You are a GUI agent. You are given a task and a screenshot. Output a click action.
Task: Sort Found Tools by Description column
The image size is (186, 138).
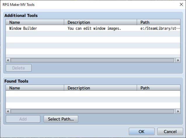[x=100, y=88]
